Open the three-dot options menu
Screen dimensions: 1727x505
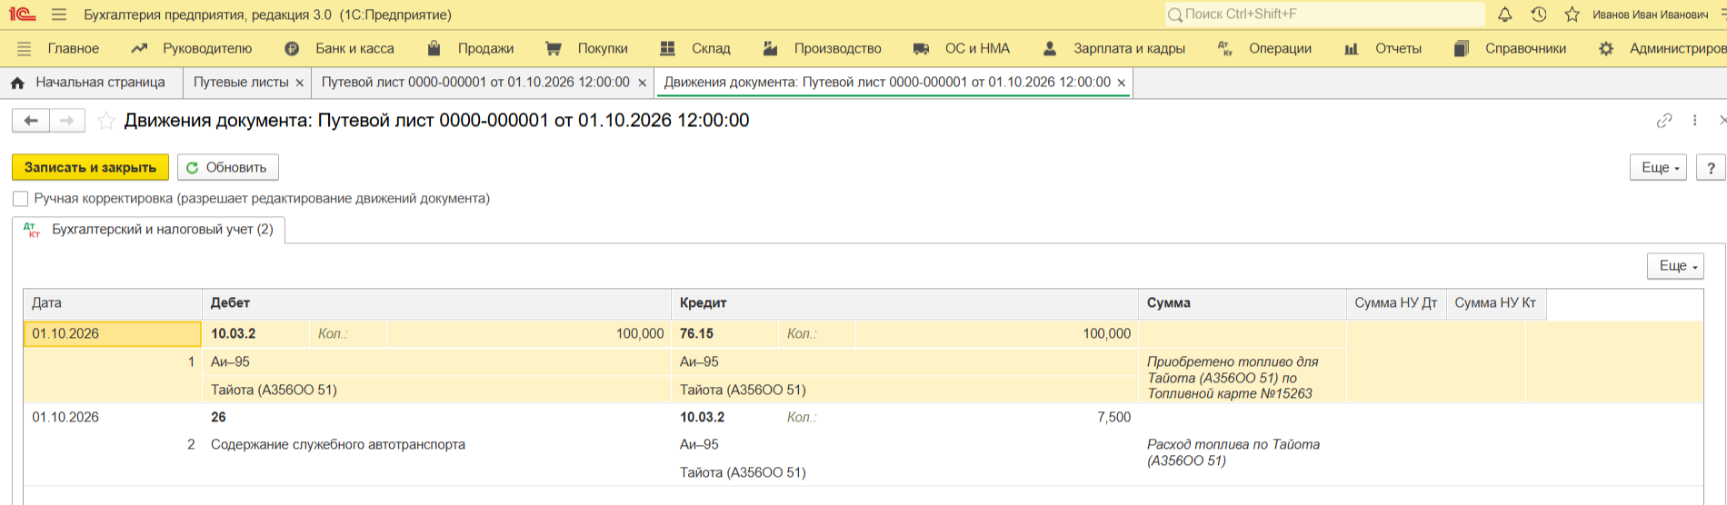pyautogui.click(x=1695, y=121)
